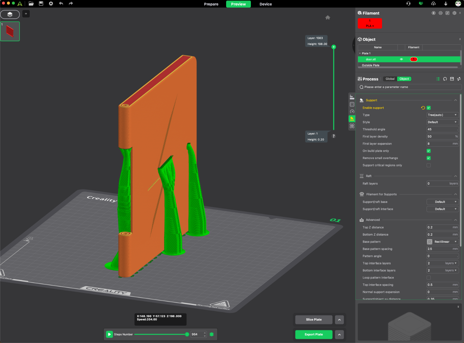
Task: Check the Loop pattern interface option
Action: [x=429, y=277]
